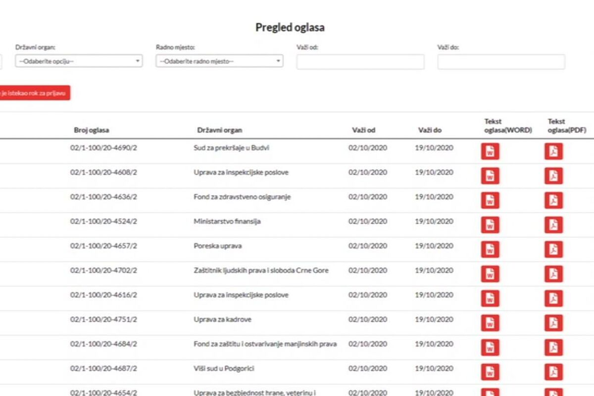Open PDF for Zaštitnik ljudskih prava ad
This screenshot has width=594, height=396.
[x=553, y=274]
